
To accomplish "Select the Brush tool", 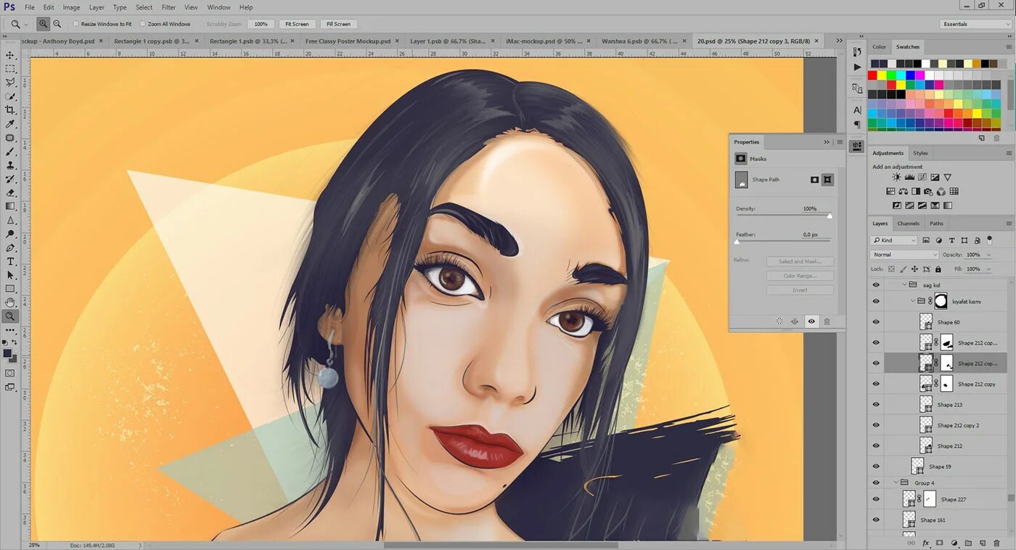I will click(10, 152).
